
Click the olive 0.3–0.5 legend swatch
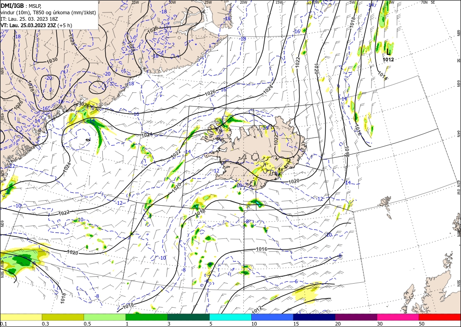(63, 317)
